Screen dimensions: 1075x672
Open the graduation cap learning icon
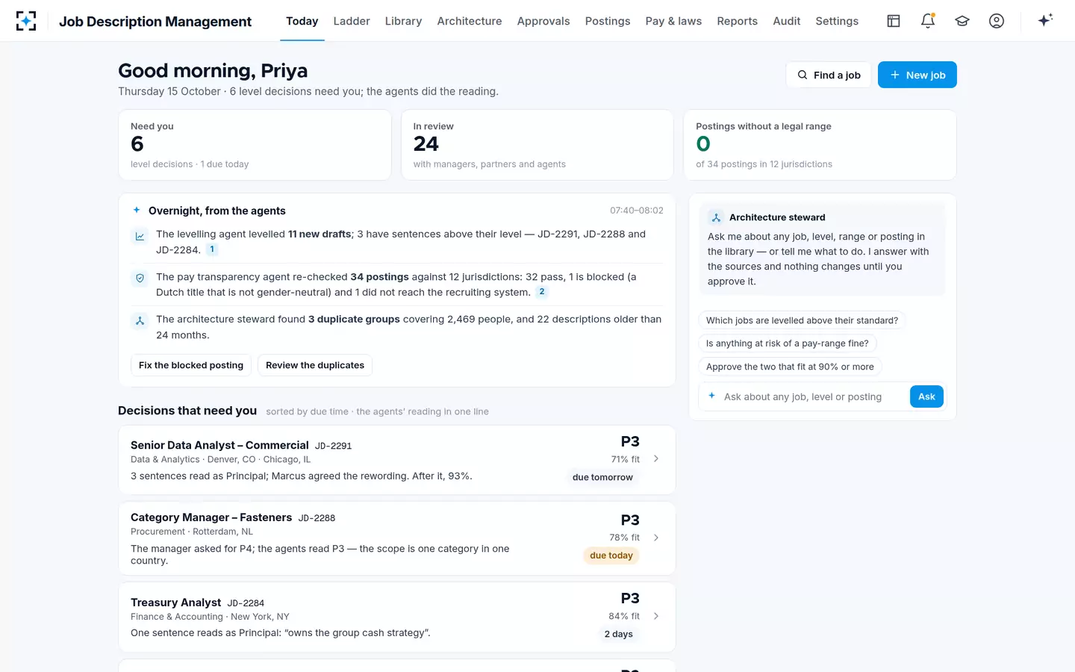(x=962, y=21)
